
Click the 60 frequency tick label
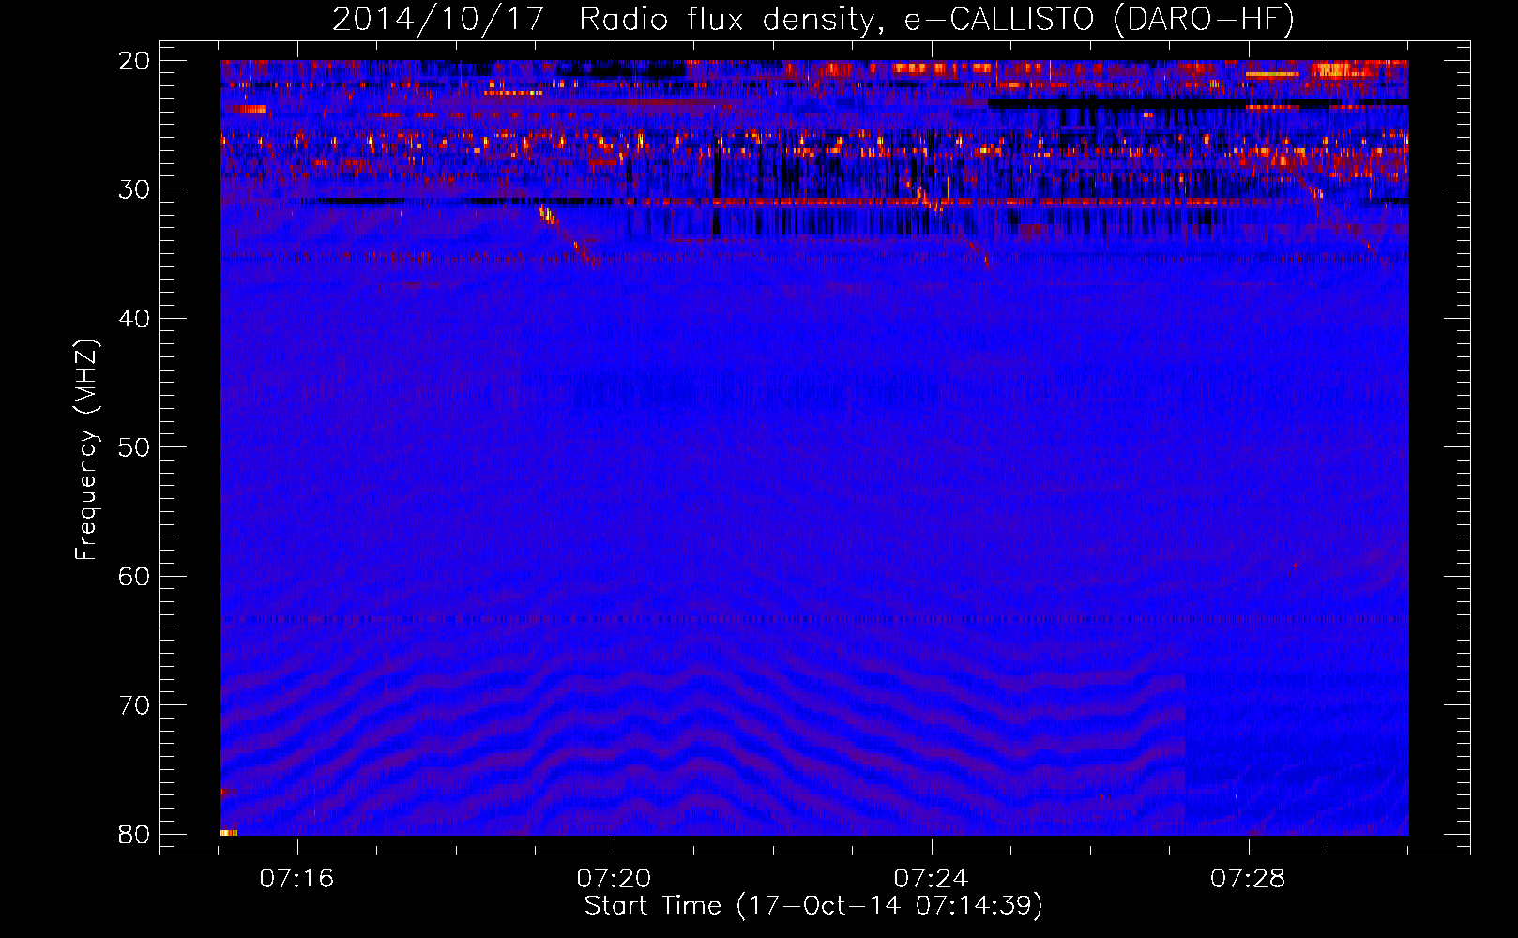(134, 576)
